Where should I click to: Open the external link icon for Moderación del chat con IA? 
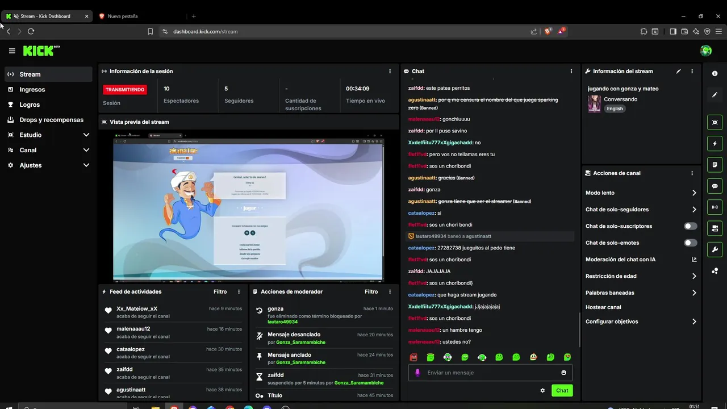(x=694, y=260)
